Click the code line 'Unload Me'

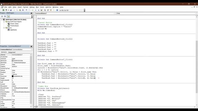42,29
